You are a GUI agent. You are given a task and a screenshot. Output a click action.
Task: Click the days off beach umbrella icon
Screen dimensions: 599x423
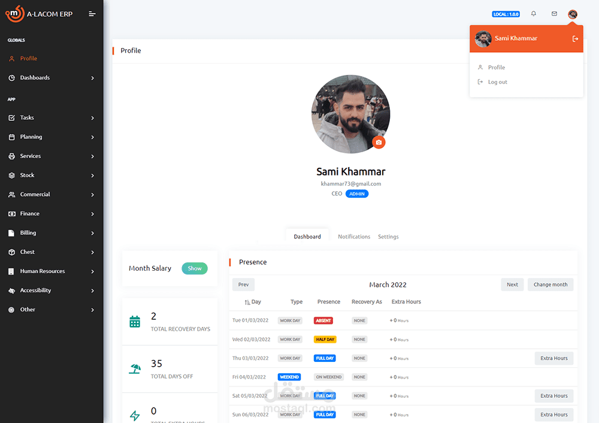tap(135, 368)
